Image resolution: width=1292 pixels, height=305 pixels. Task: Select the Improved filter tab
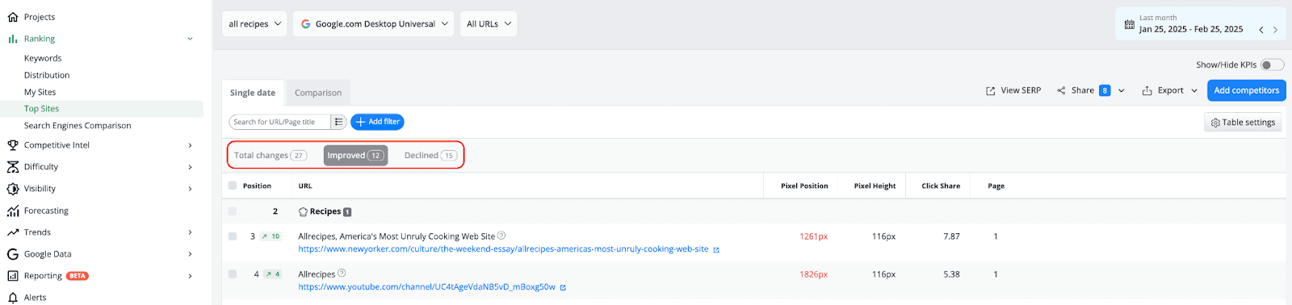click(355, 155)
